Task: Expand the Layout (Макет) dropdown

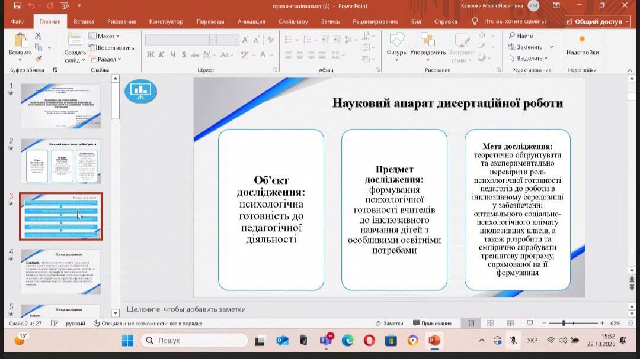Action: click(x=104, y=36)
